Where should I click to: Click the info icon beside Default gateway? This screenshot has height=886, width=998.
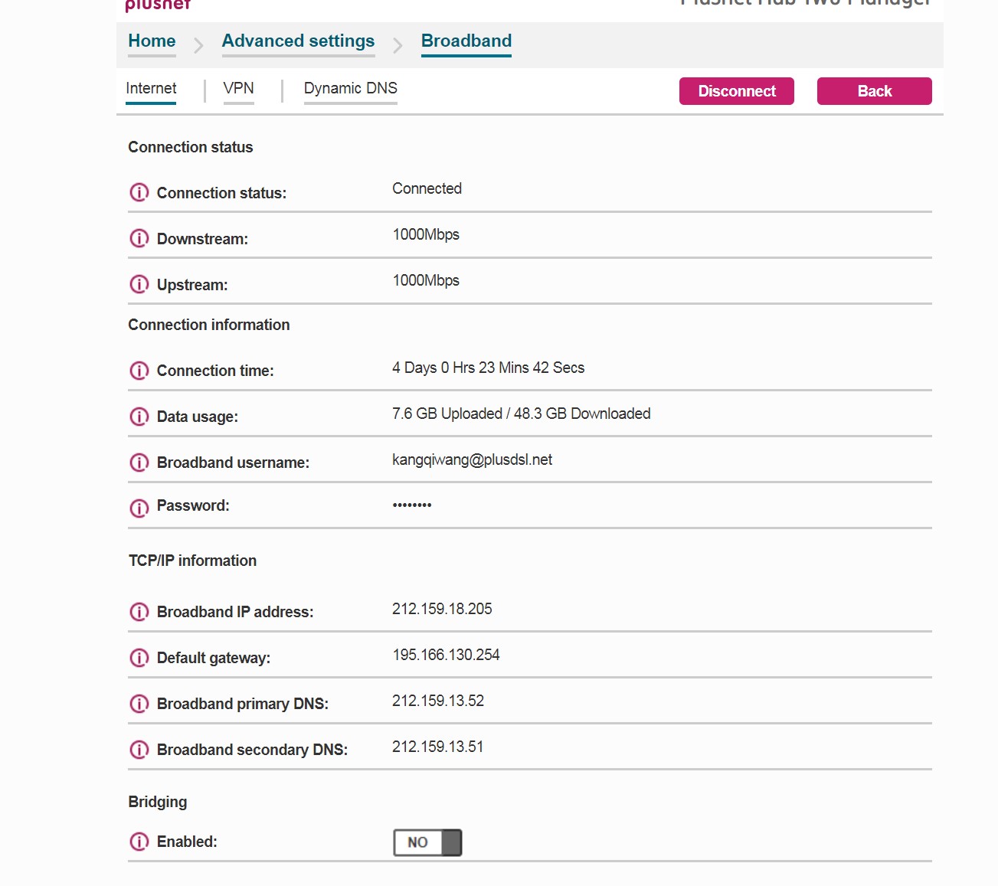(139, 658)
